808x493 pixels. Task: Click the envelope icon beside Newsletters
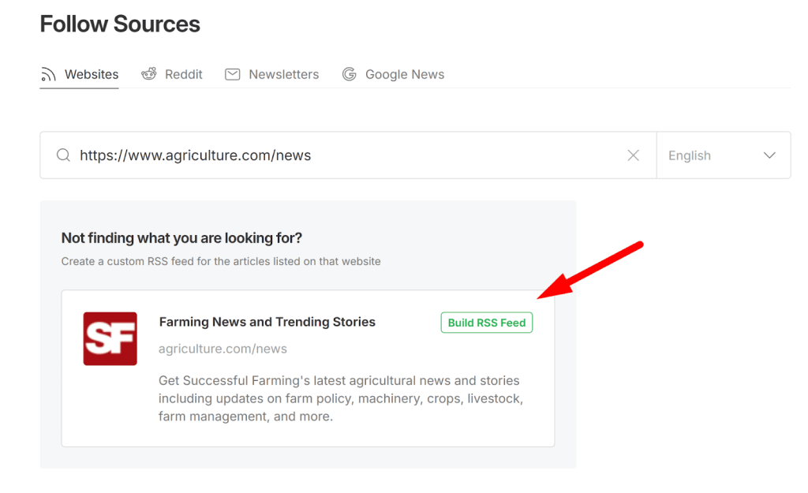232,73
